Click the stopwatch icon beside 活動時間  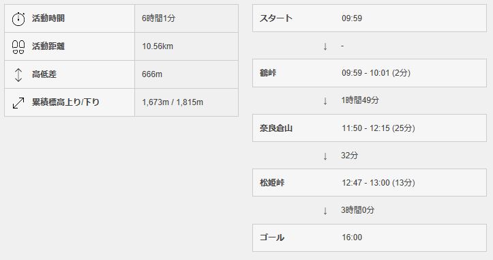(x=18, y=18)
